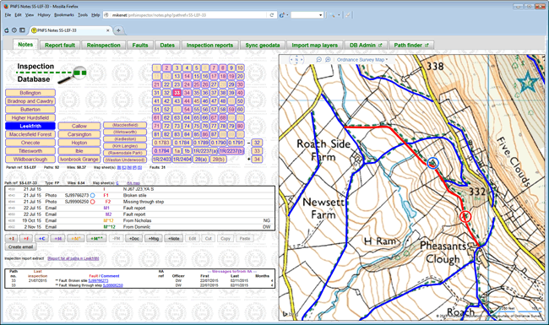Click the blue fault circle on map
The image size is (549, 325).
433,163
